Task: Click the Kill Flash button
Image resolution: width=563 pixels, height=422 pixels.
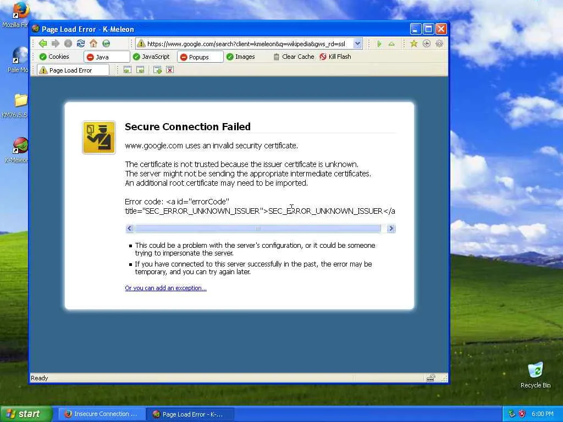Action: point(335,57)
